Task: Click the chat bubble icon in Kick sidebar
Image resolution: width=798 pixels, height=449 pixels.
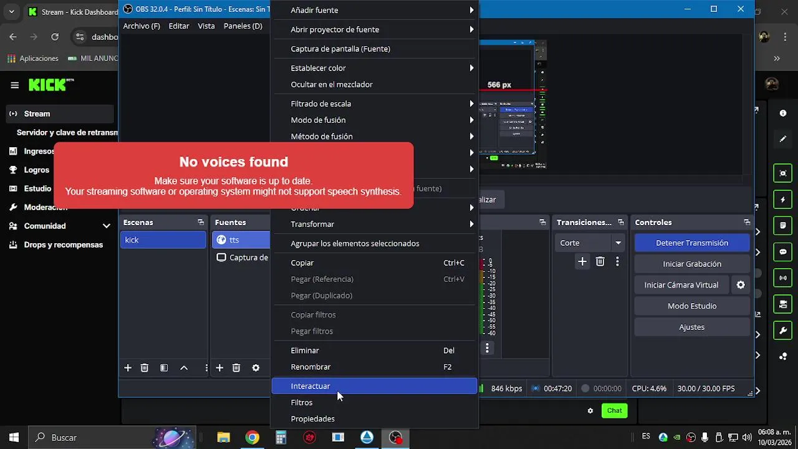Action: [783, 252]
